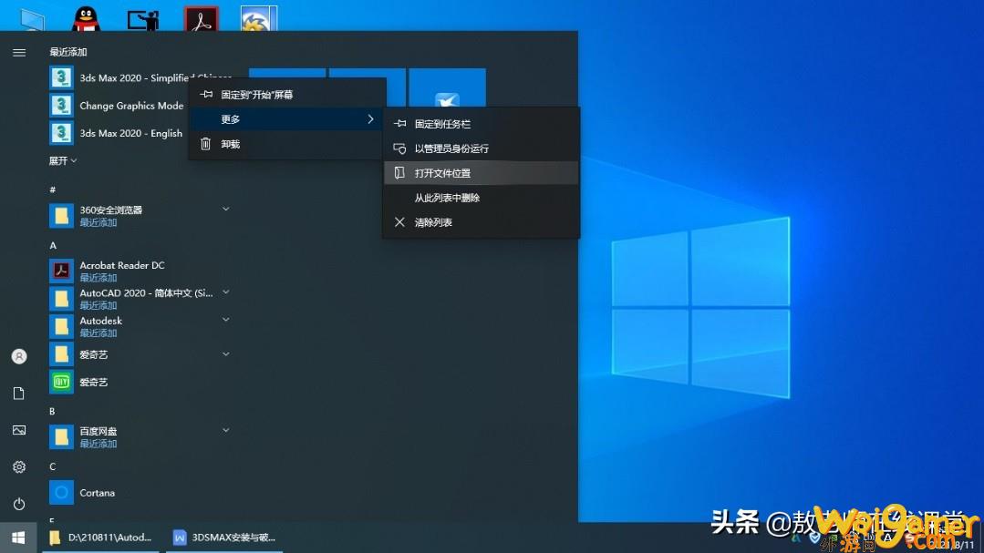Open the 更多 submenu arrow
Viewport: 984px width, 553px height.
(370, 119)
